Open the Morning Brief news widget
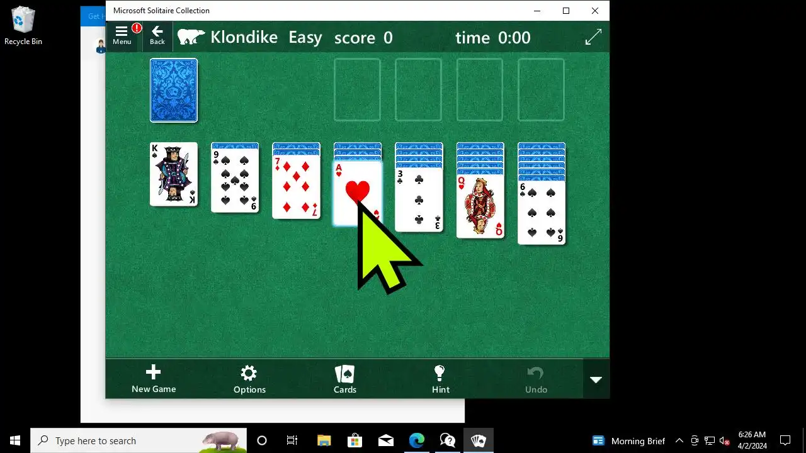 (x=629, y=440)
